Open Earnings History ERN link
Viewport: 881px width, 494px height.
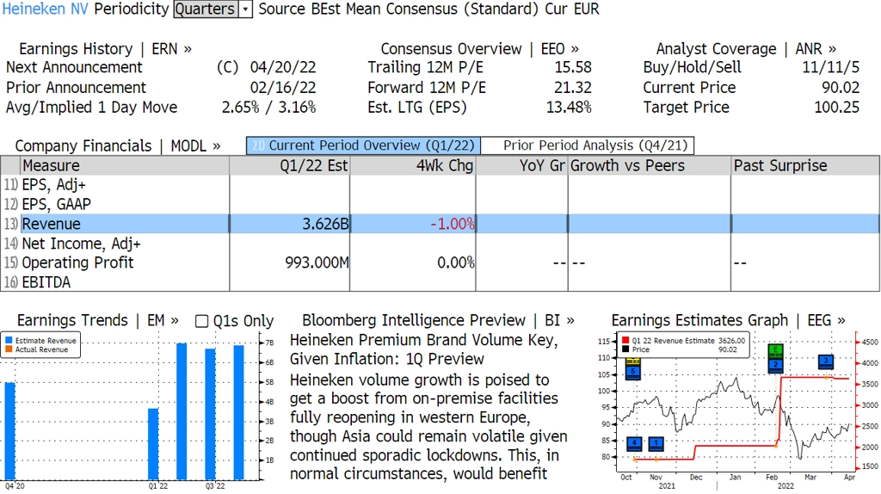tap(105, 49)
